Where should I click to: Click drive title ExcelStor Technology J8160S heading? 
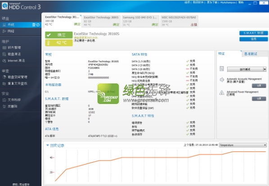(97, 34)
